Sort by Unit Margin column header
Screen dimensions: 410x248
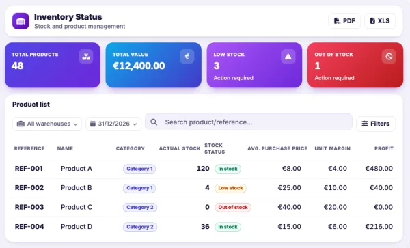[x=332, y=148]
